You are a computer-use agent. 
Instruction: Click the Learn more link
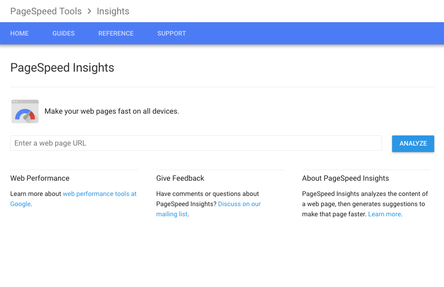(385, 214)
